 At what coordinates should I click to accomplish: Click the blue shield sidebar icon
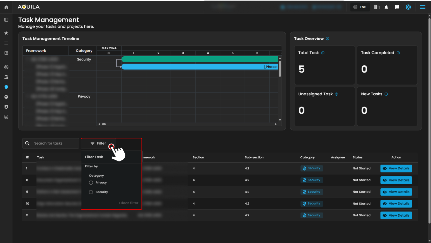coord(6,87)
